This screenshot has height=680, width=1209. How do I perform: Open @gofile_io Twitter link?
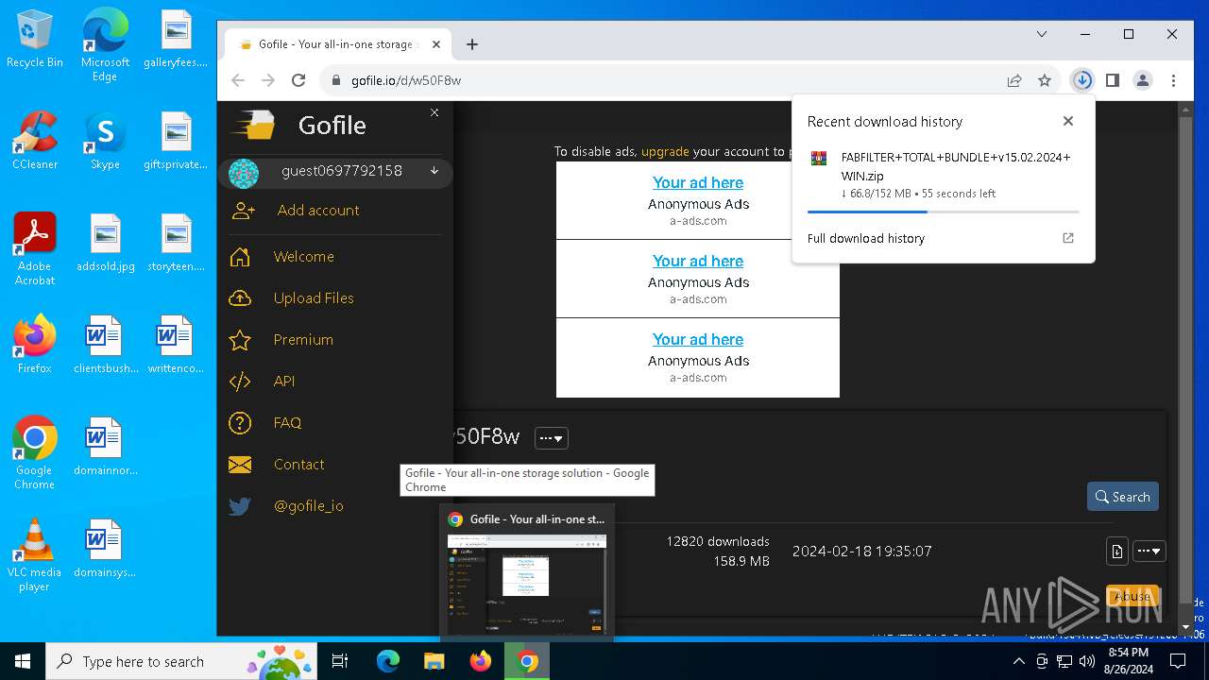(x=308, y=505)
